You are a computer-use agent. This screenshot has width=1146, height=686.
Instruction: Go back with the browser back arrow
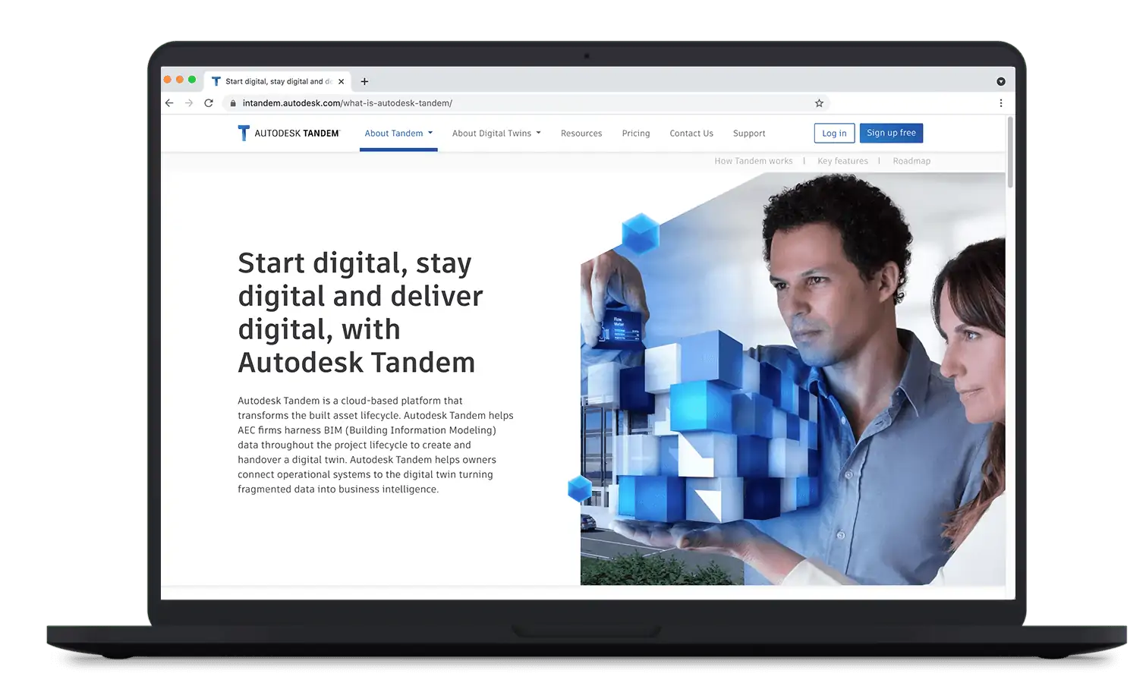pos(169,103)
